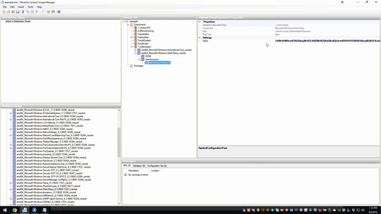
Task: Select amd64 PartitionManager component in the image list
Action: click(49, 141)
